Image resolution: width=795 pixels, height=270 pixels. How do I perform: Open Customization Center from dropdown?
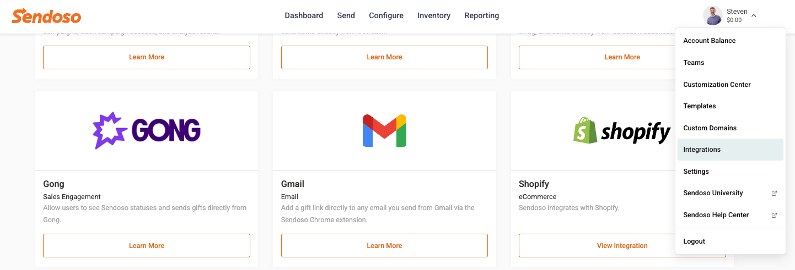730,85
